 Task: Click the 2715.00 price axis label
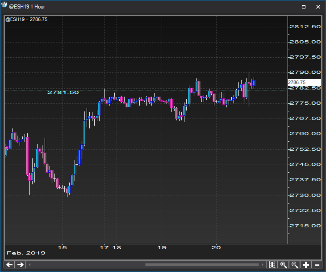point(305,225)
